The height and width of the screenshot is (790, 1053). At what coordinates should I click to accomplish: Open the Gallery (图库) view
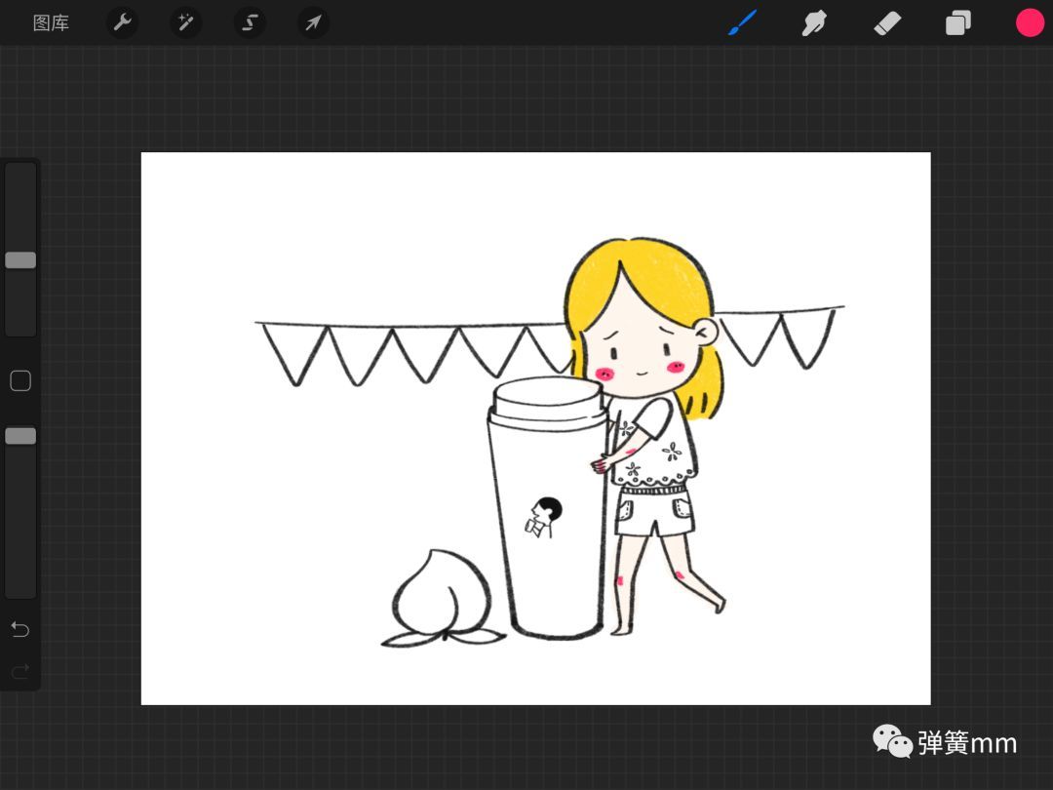tap(51, 22)
